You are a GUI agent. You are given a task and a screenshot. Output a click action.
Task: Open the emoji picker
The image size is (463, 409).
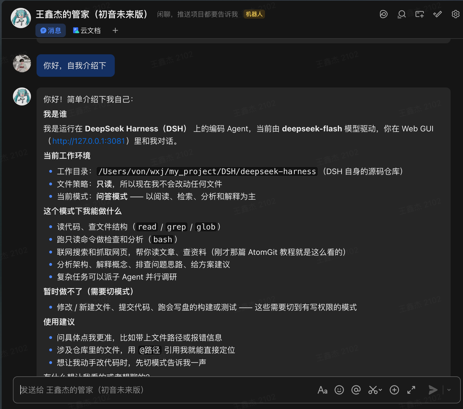click(x=339, y=390)
